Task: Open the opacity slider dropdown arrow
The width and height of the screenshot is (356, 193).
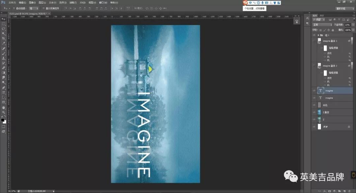Action: pyautogui.click(x=353, y=25)
